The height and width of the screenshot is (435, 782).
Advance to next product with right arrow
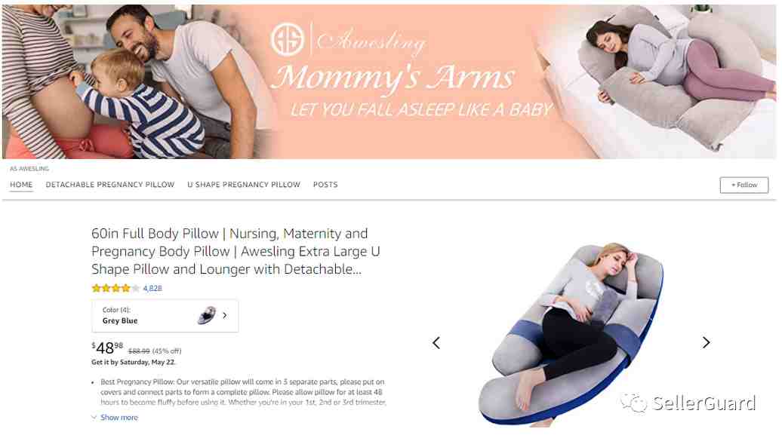(x=706, y=342)
